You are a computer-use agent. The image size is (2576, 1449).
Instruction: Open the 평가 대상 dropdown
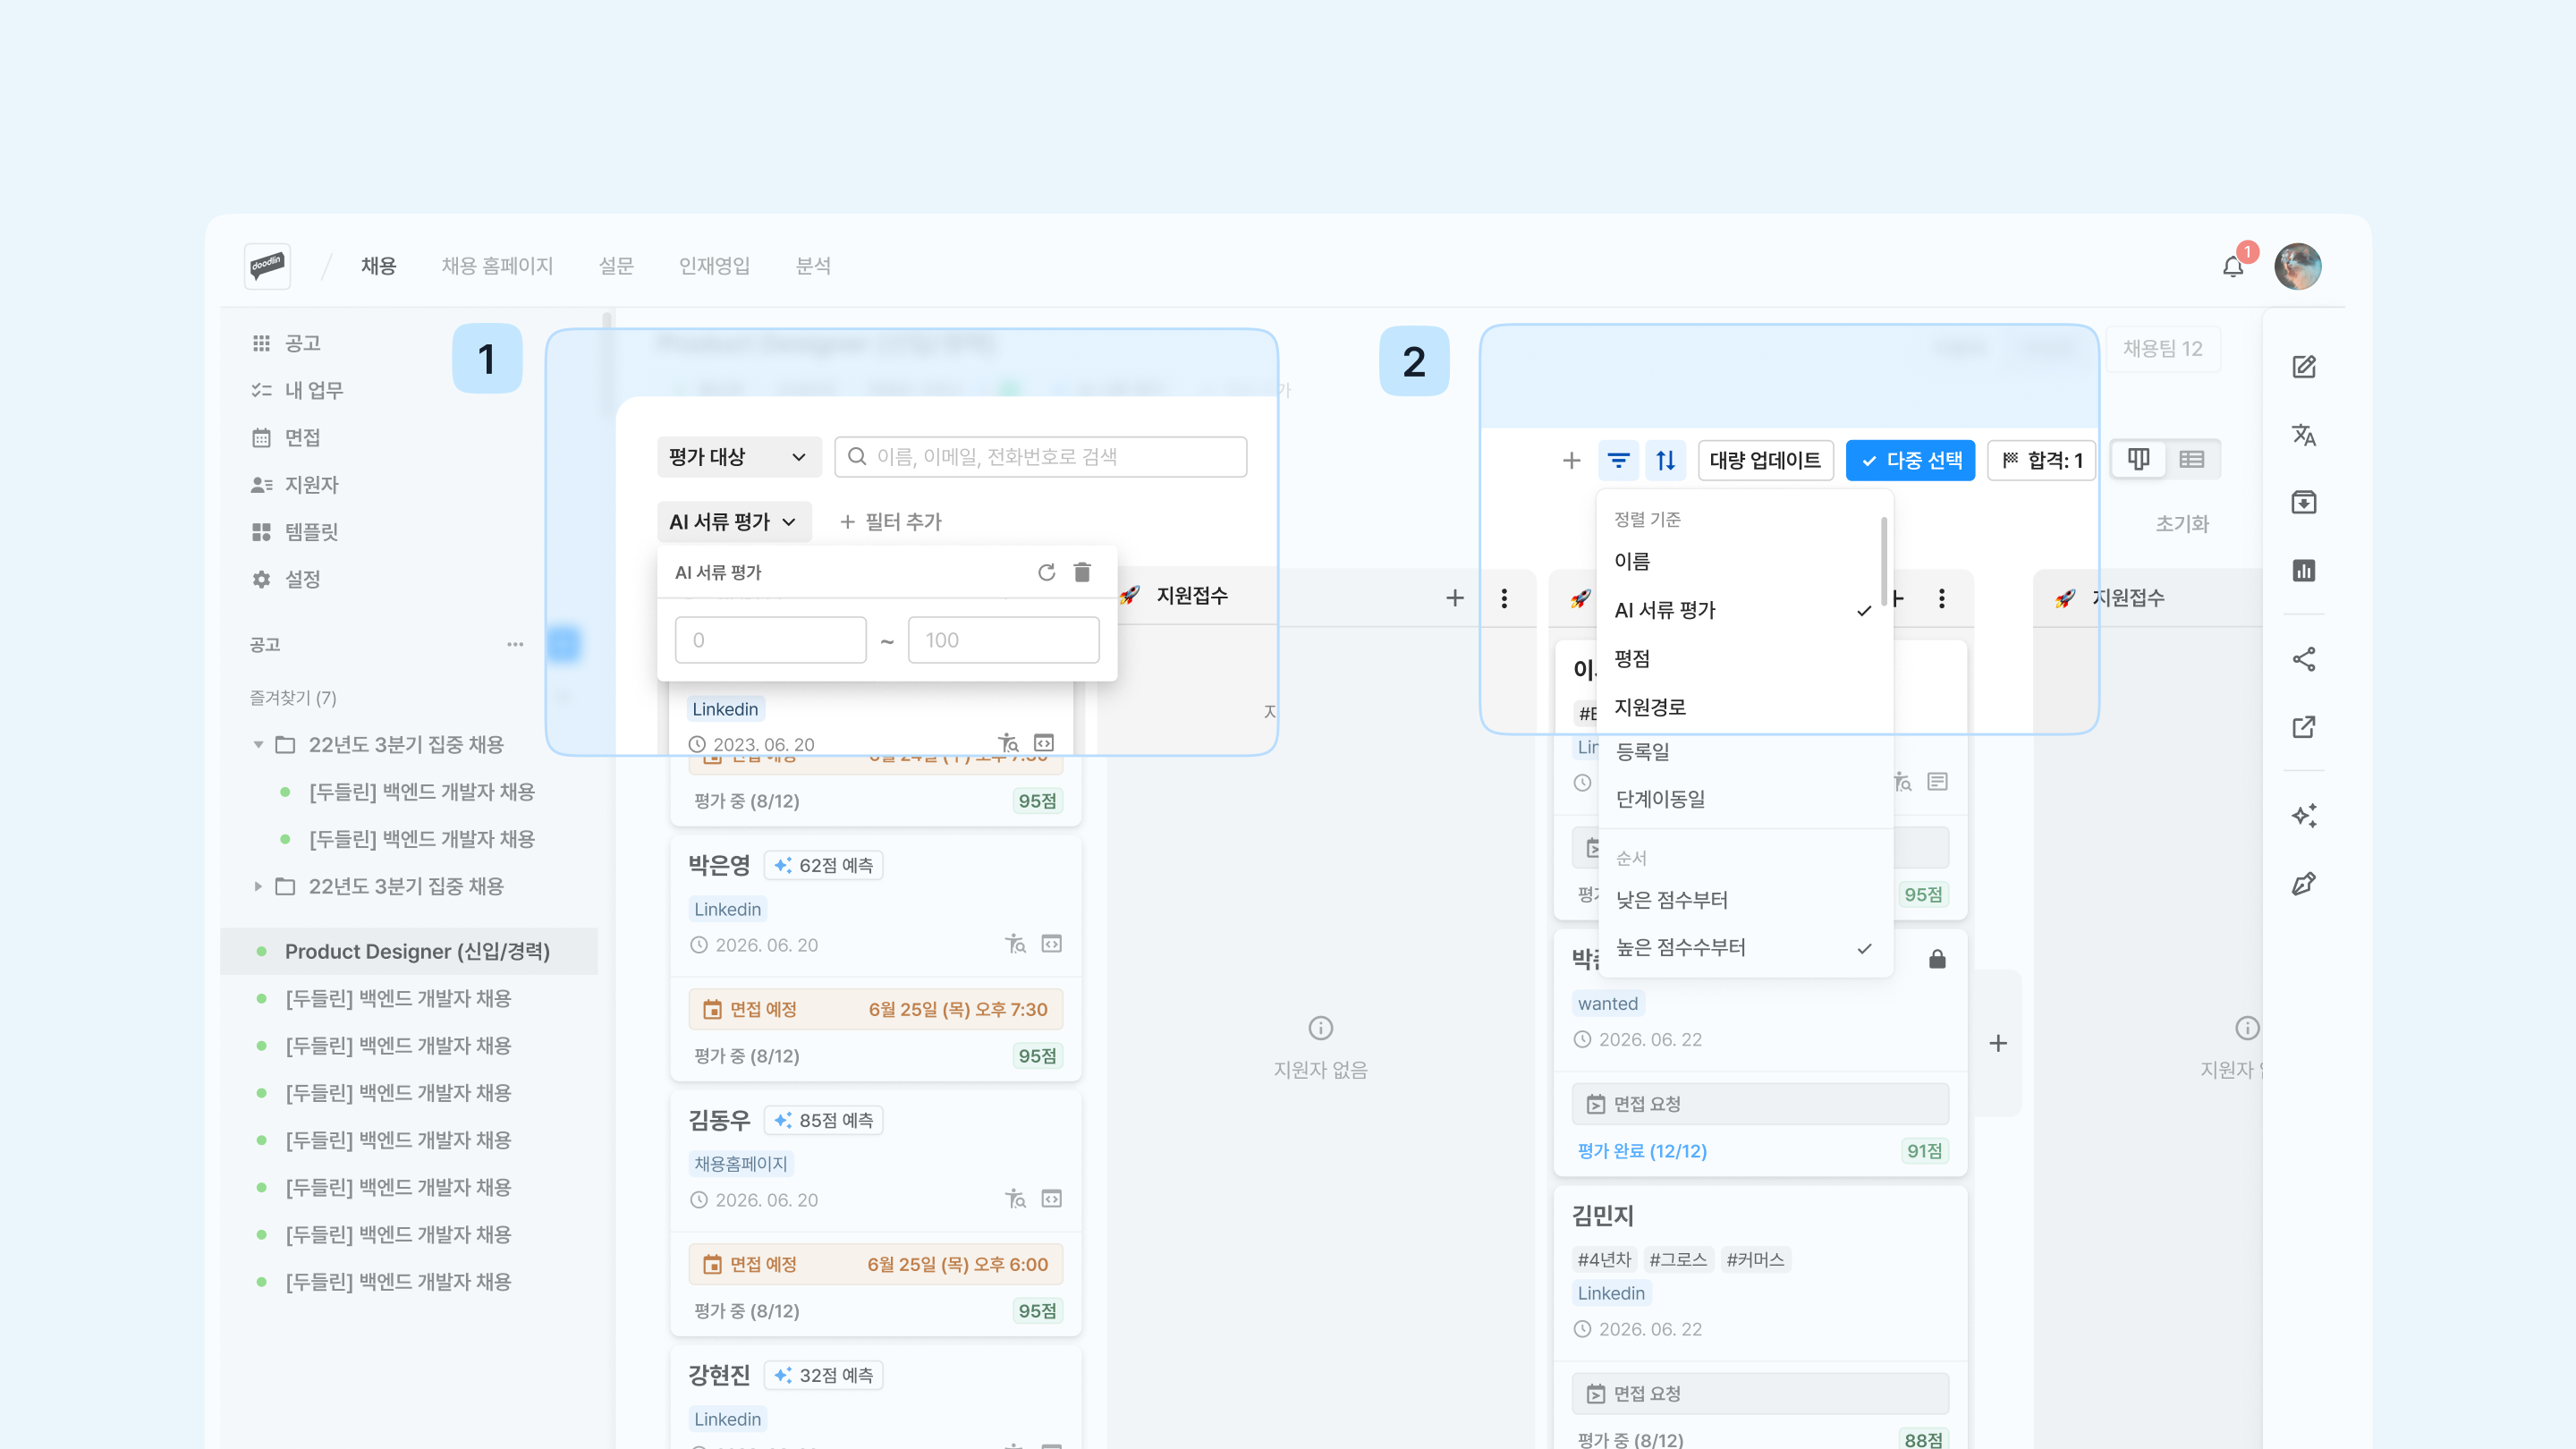click(x=739, y=457)
